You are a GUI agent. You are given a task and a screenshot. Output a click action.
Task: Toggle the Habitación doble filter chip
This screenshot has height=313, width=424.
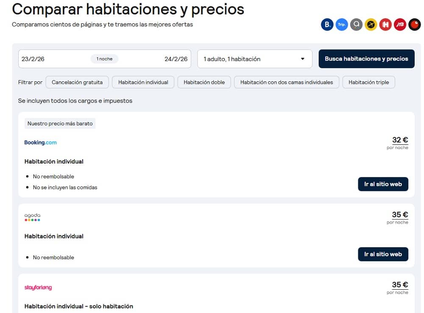coord(204,82)
